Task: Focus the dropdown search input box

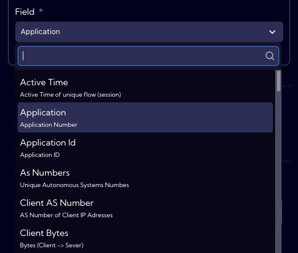Action: coord(148,56)
